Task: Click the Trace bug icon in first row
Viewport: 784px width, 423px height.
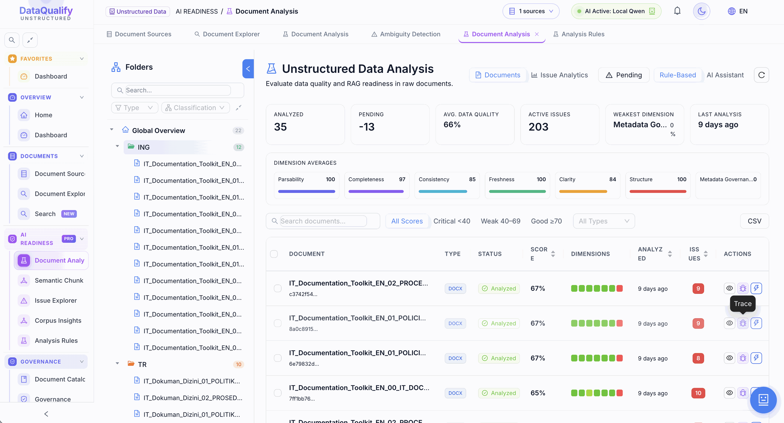Action: coord(743,288)
